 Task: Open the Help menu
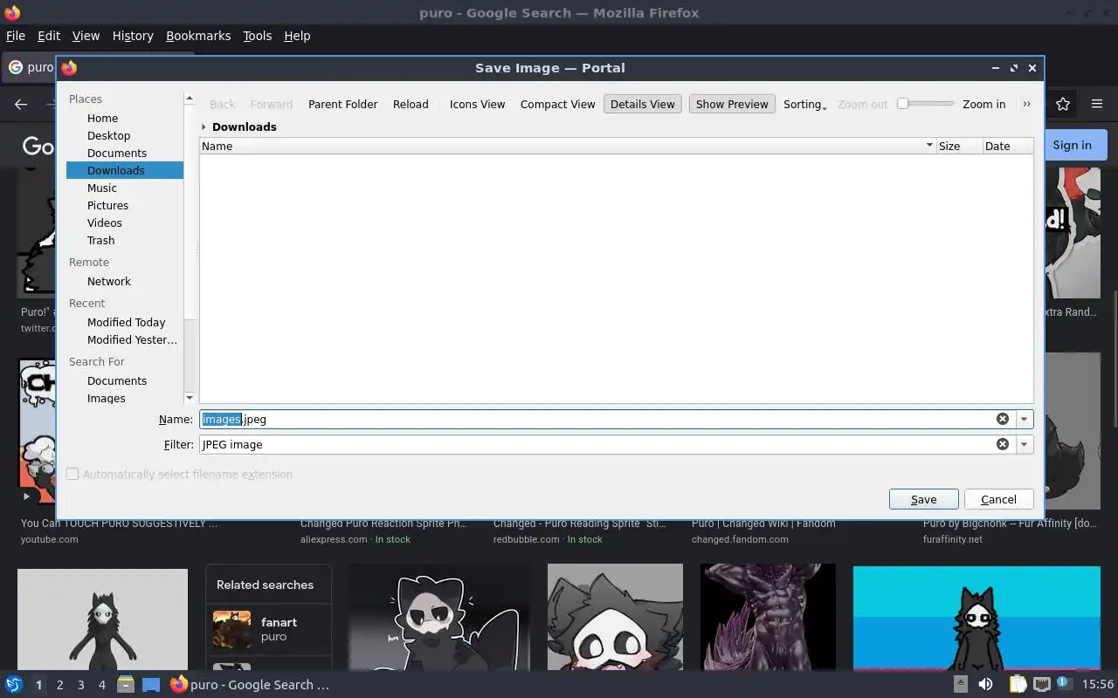297,36
